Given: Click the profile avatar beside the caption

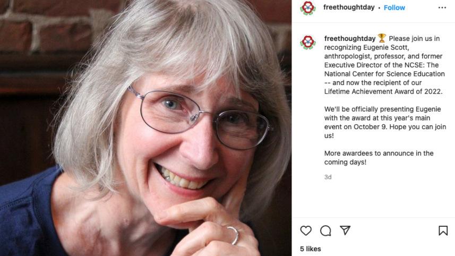Looking at the screenshot, I should click(x=307, y=42).
